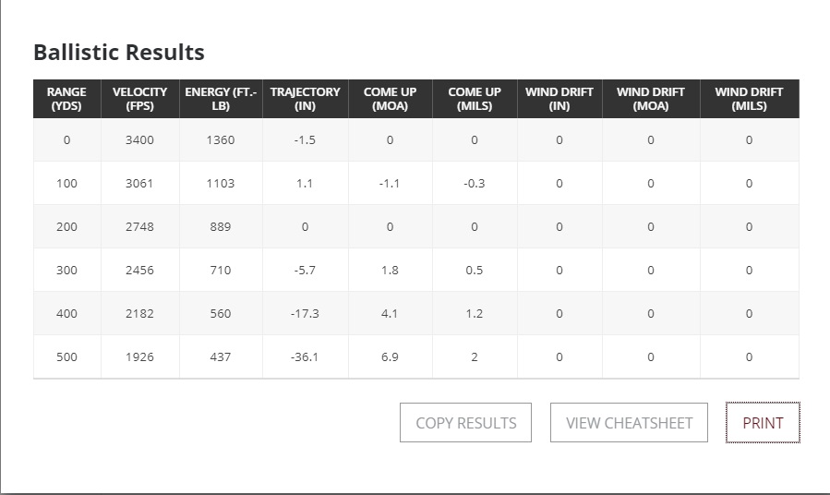The height and width of the screenshot is (495, 830).
Task: Click the 3400 muzzle velocity cell
Action: point(139,140)
